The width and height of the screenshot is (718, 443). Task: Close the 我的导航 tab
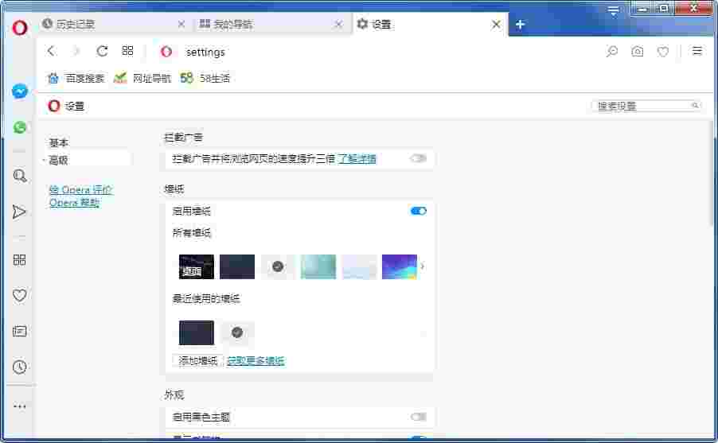pos(339,24)
